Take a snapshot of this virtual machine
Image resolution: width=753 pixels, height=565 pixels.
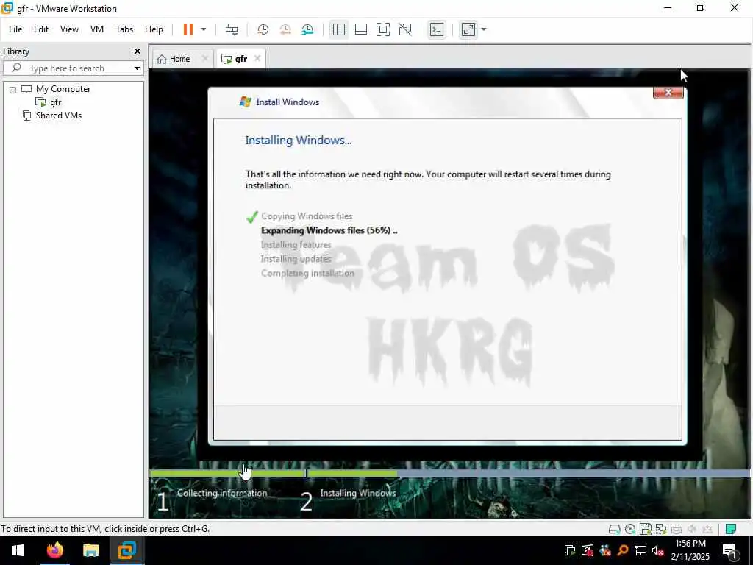coord(263,29)
